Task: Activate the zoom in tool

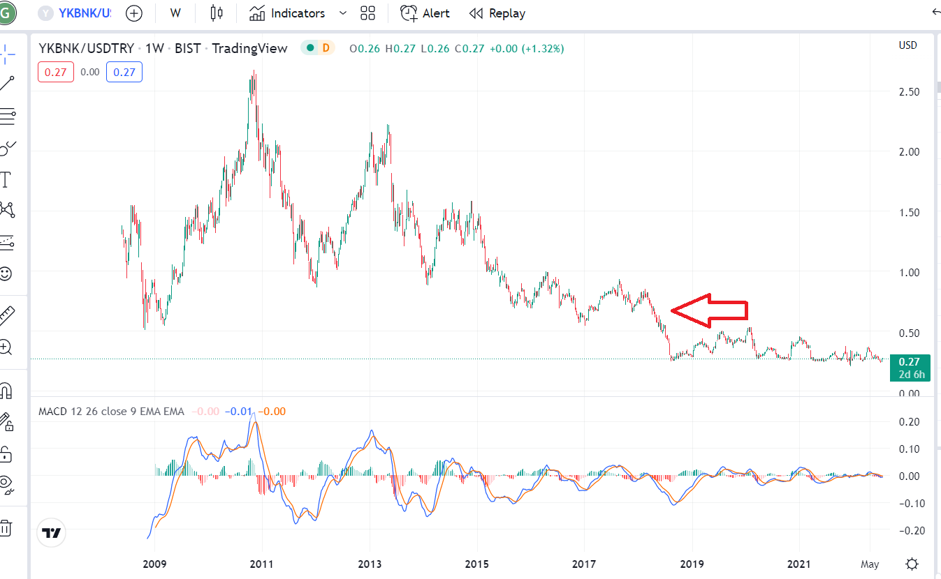Action: click(6, 347)
